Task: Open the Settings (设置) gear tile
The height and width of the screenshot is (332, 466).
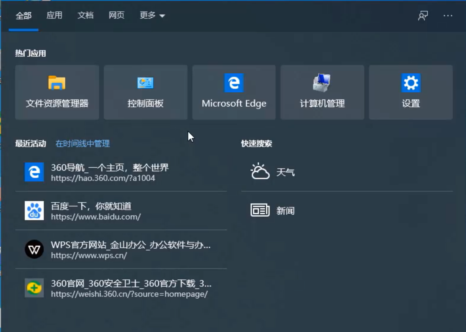Action: point(411,92)
